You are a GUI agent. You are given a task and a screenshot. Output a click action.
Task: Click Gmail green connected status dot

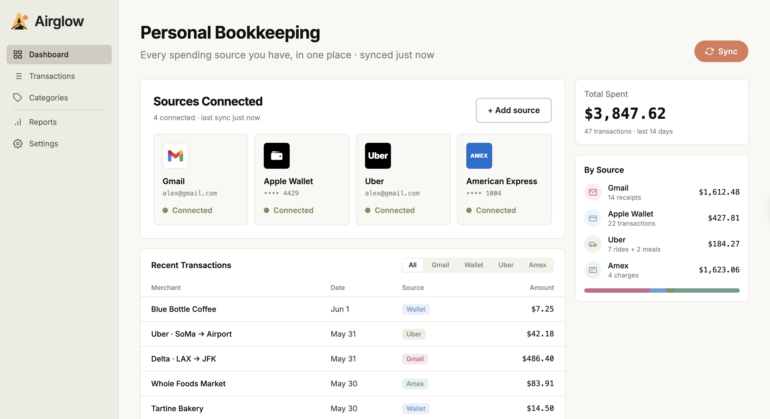click(165, 210)
